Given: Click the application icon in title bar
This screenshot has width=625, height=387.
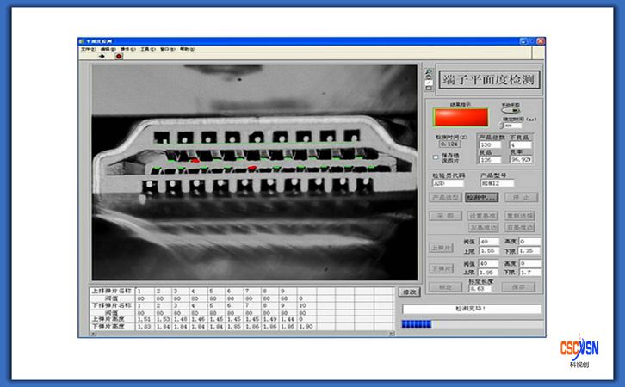Looking at the screenshot, I should [x=83, y=41].
